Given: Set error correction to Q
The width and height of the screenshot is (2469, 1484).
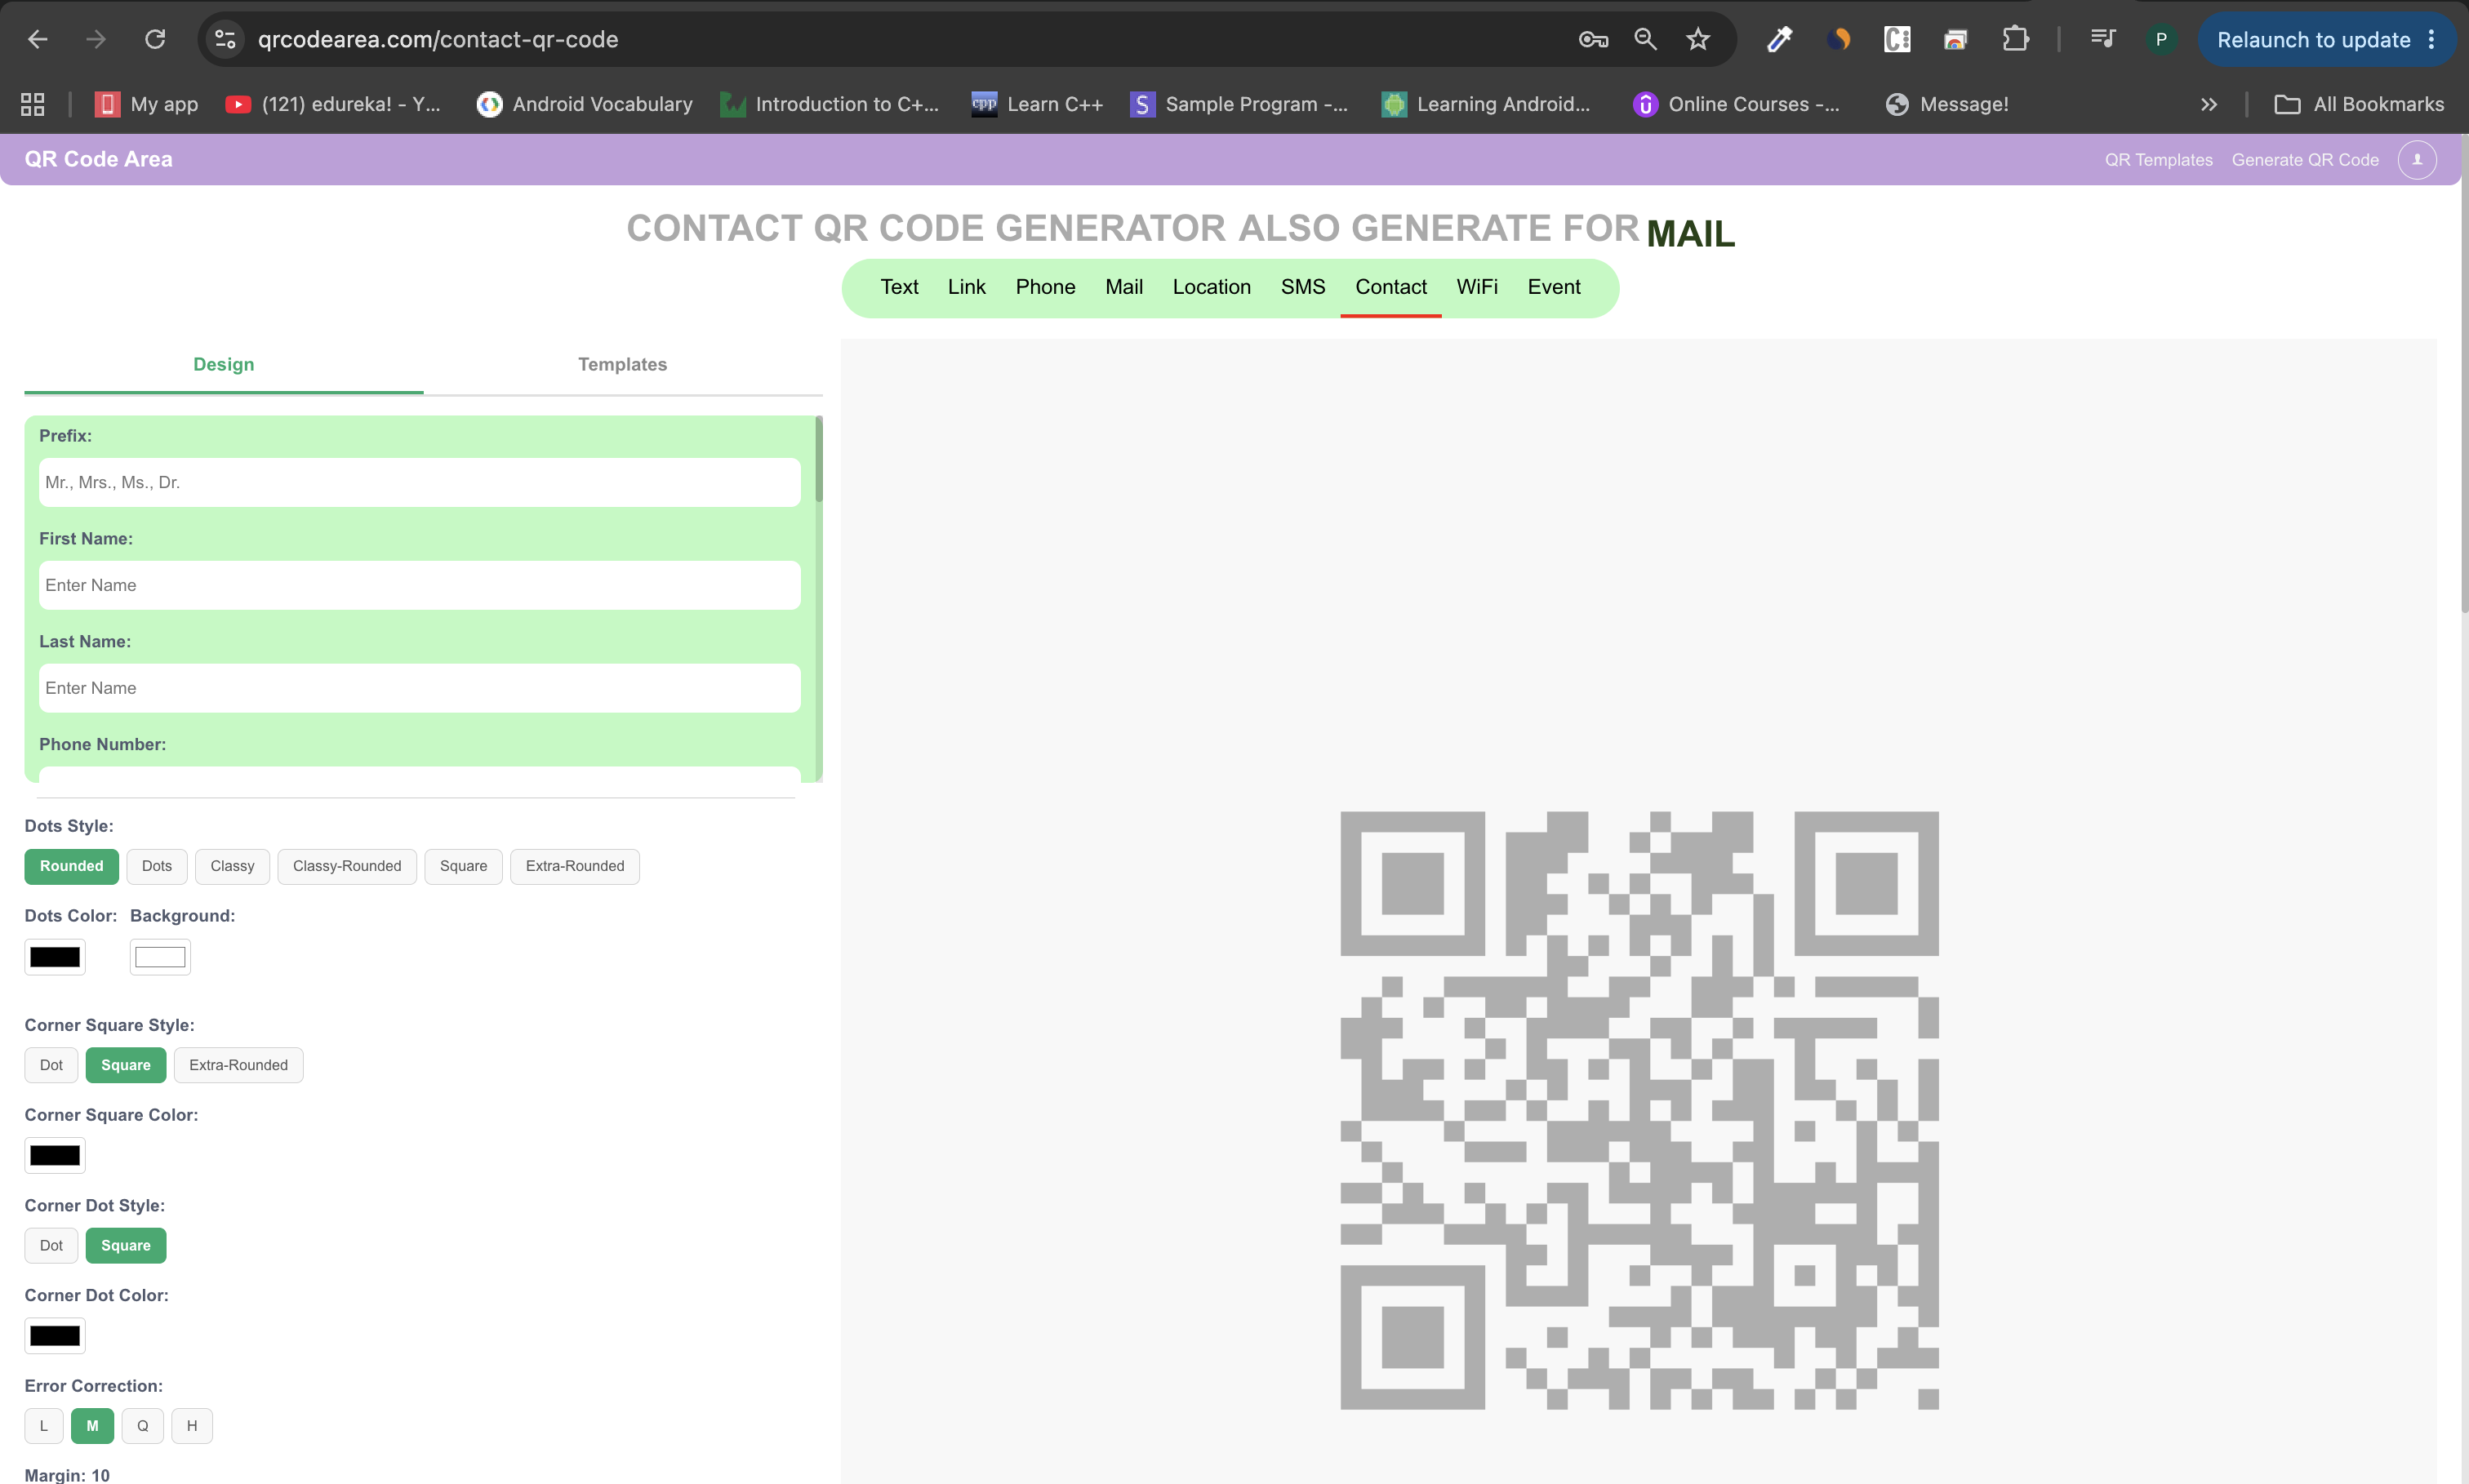Looking at the screenshot, I should [x=143, y=1426].
